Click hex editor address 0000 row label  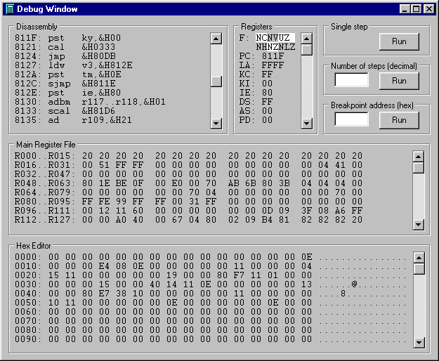[28, 257]
